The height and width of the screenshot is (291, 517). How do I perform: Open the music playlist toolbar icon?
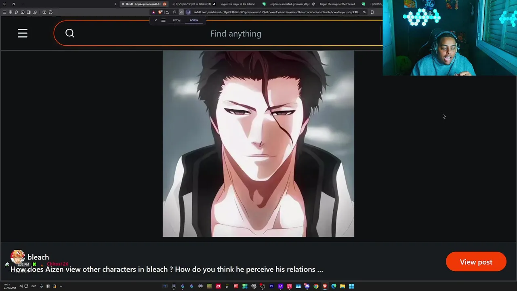35,12
